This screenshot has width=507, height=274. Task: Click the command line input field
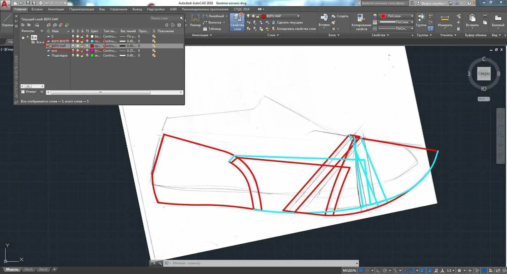pos(262,263)
